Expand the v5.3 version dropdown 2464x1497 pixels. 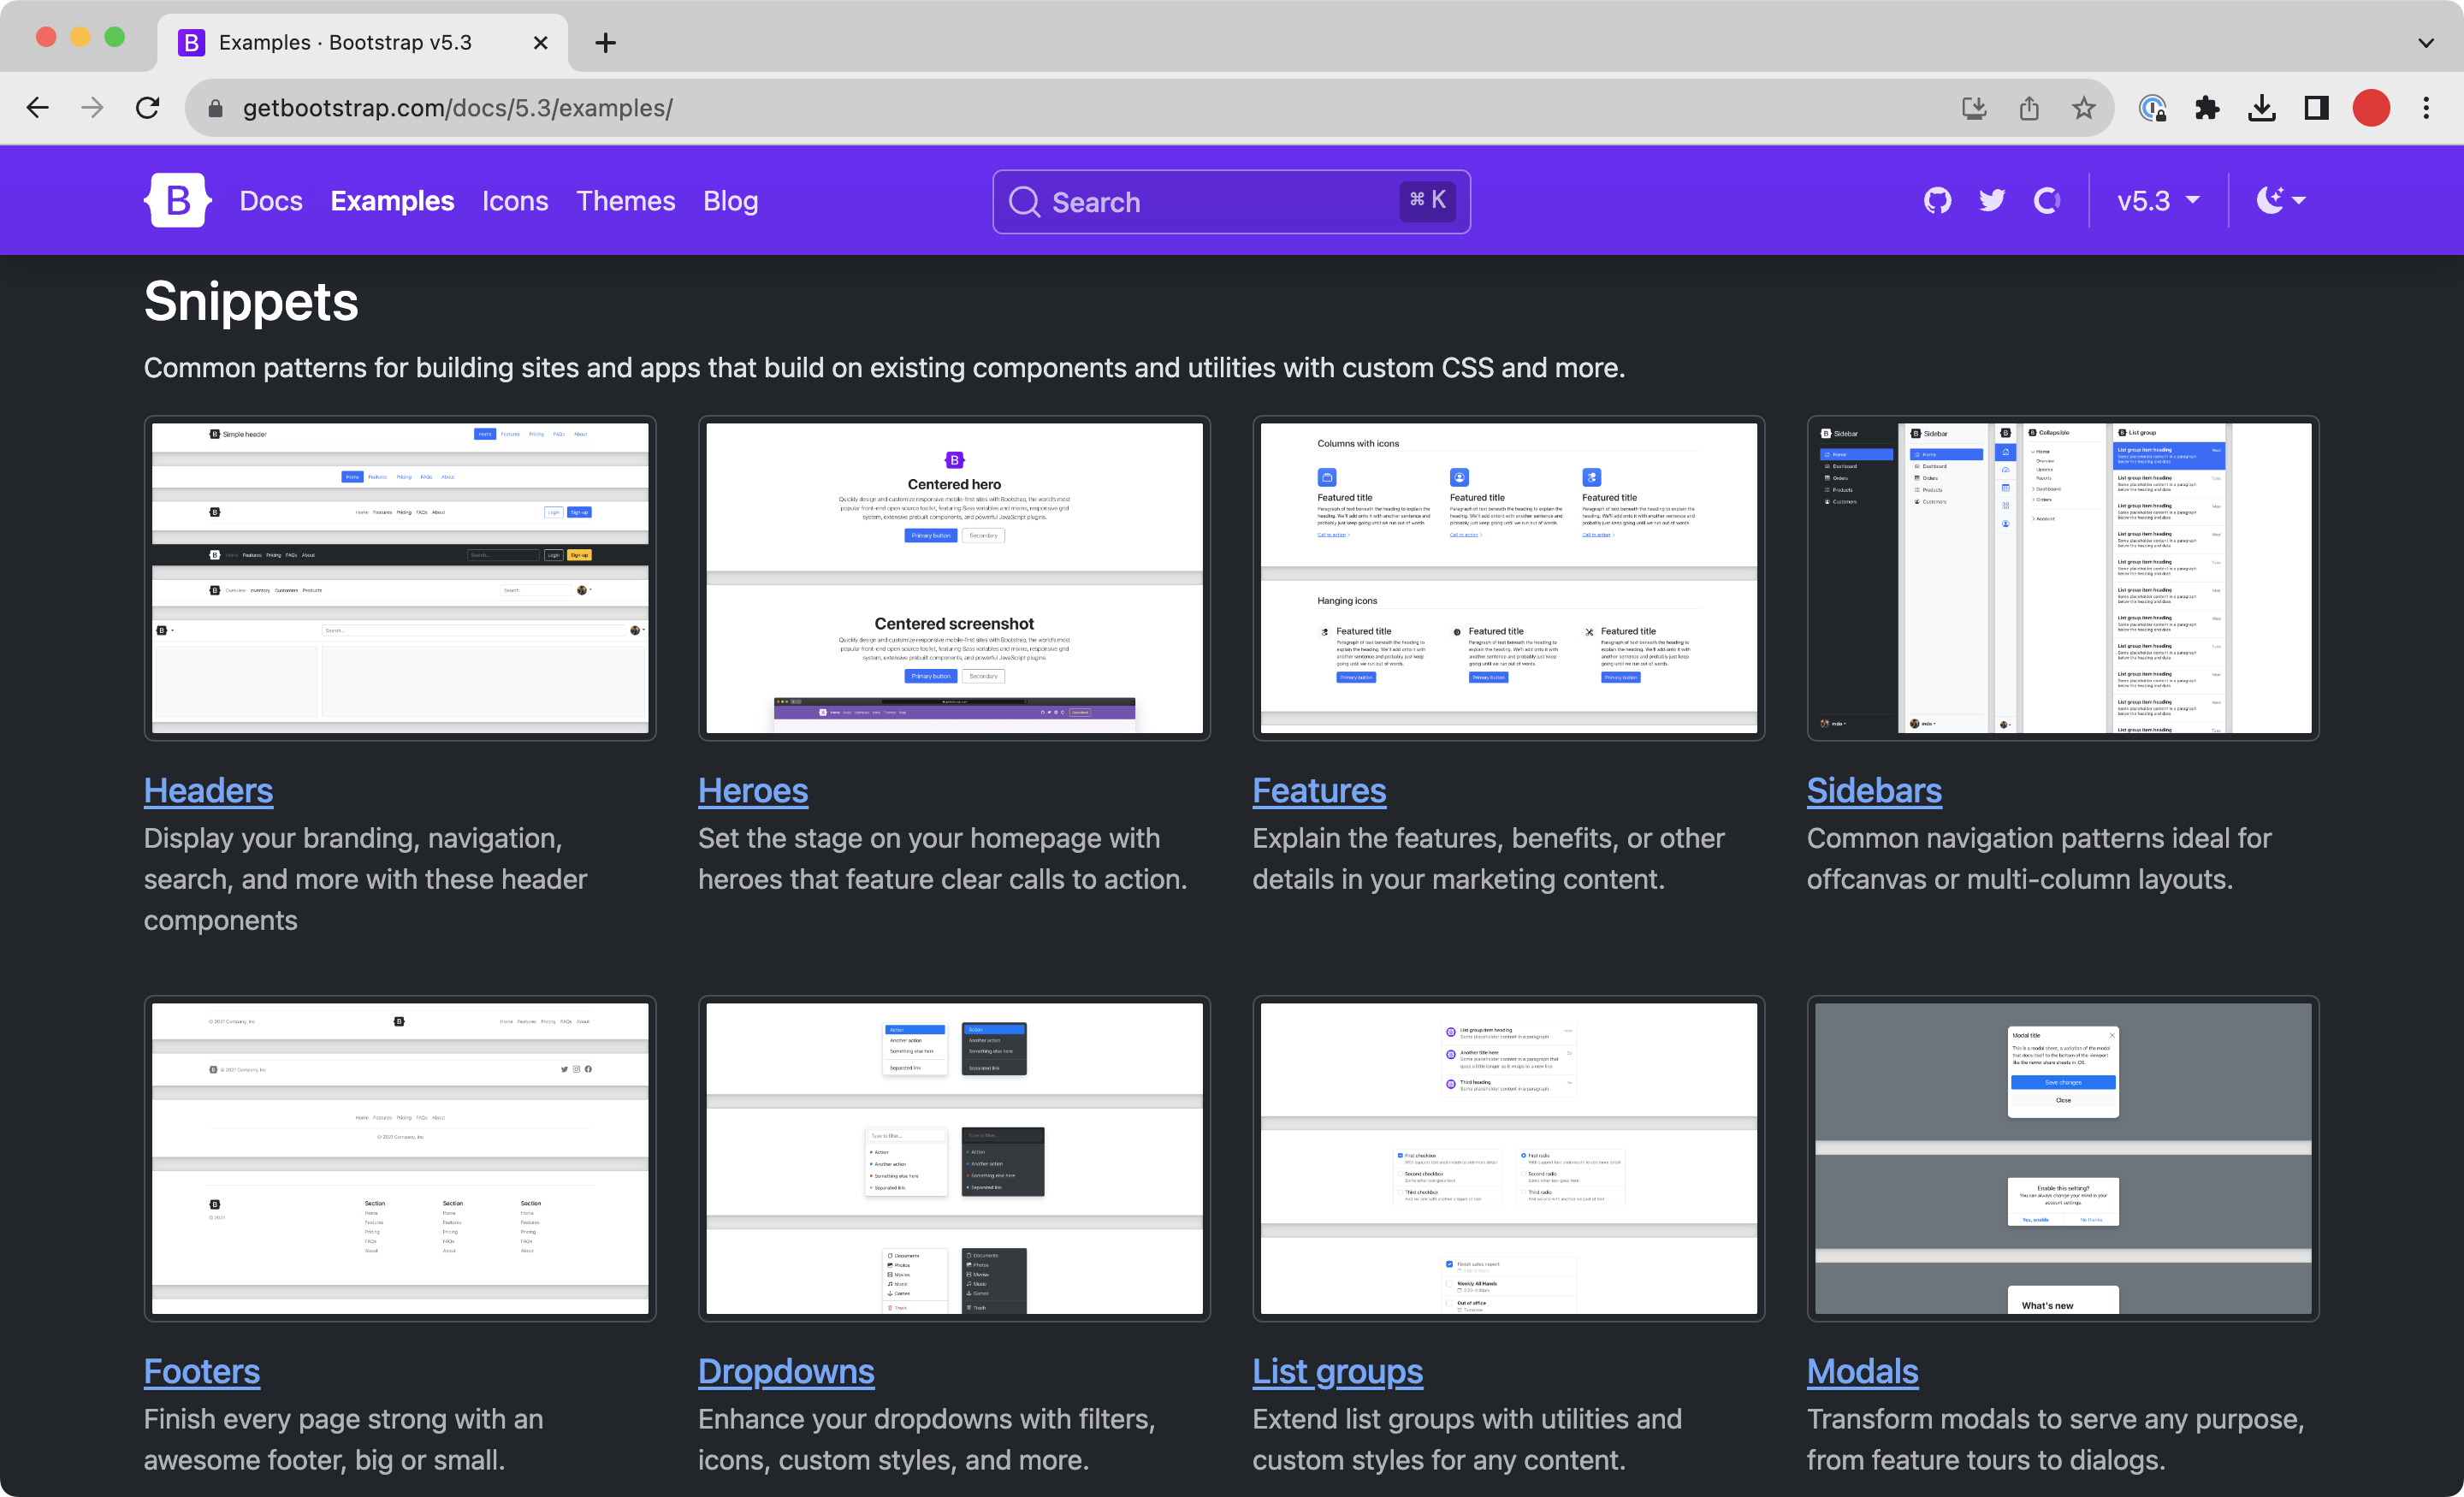[x=2158, y=200]
